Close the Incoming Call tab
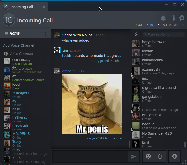 click(44, 7)
